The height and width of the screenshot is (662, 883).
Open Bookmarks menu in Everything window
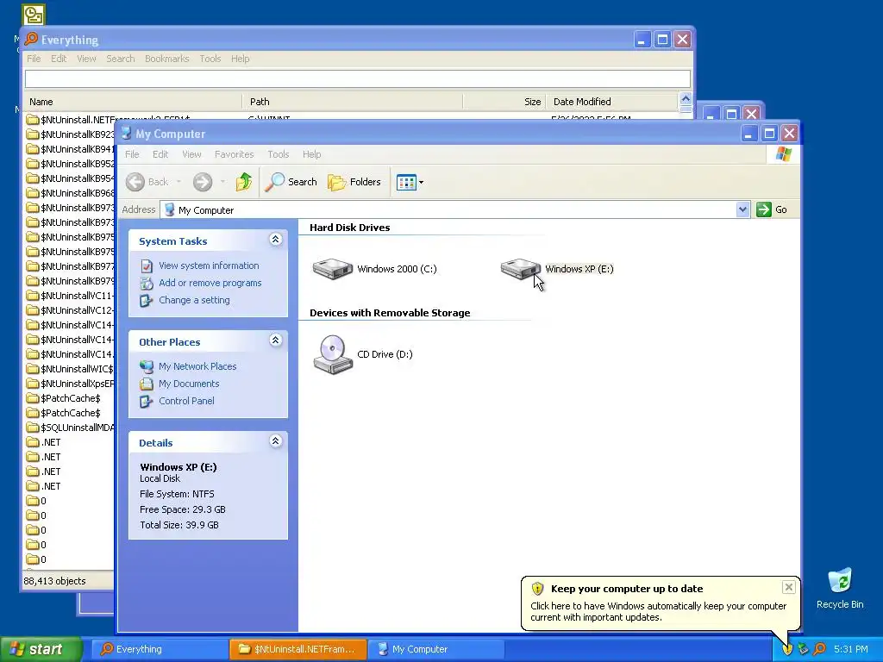[x=166, y=59]
